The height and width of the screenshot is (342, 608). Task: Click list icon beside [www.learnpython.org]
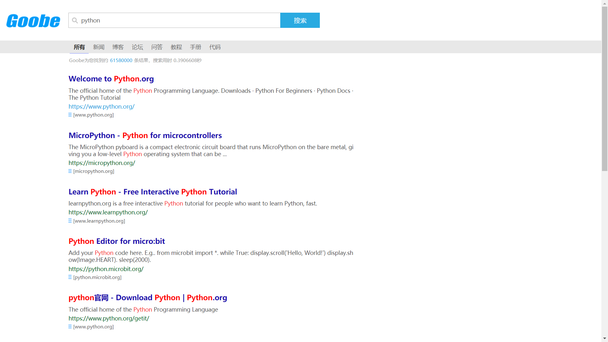click(x=70, y=221)
